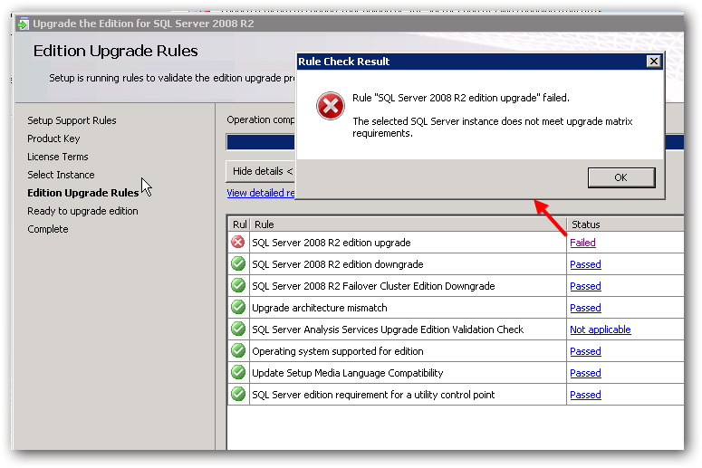702x468 pixels.
Task: Select Ready to upgrade edition step
Action: point(82,211)
